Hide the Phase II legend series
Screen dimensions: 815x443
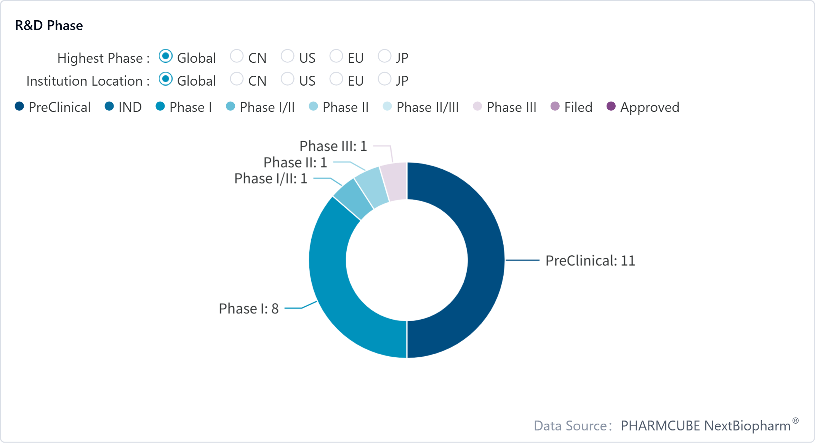[339, 107]
